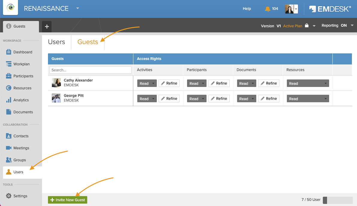Open Cathy Alexander's Resources Read dropdown
357x206 pixels.
tap(308, 83)
